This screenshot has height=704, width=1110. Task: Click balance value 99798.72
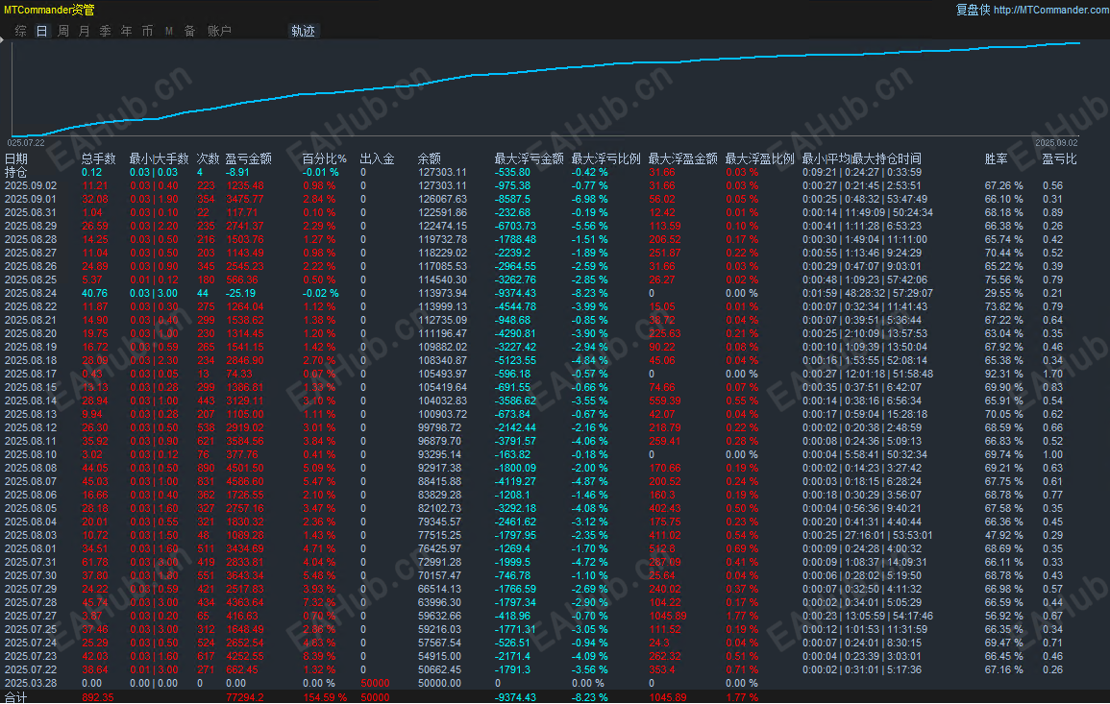[x=439, y=428]
